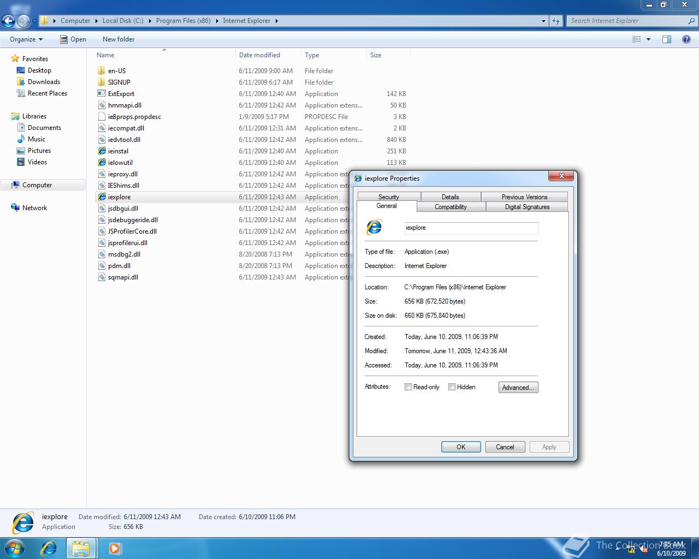Click the Music library icon
This screenshot has width=699, height=559.
click(21, 139)
